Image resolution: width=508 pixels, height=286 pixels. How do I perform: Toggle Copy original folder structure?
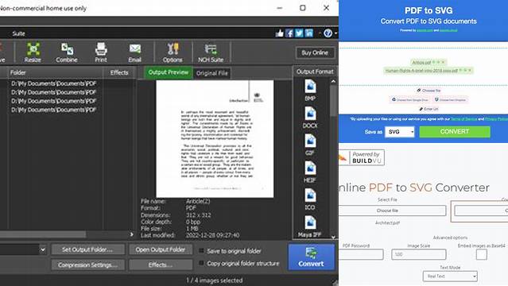pos(201,263)
